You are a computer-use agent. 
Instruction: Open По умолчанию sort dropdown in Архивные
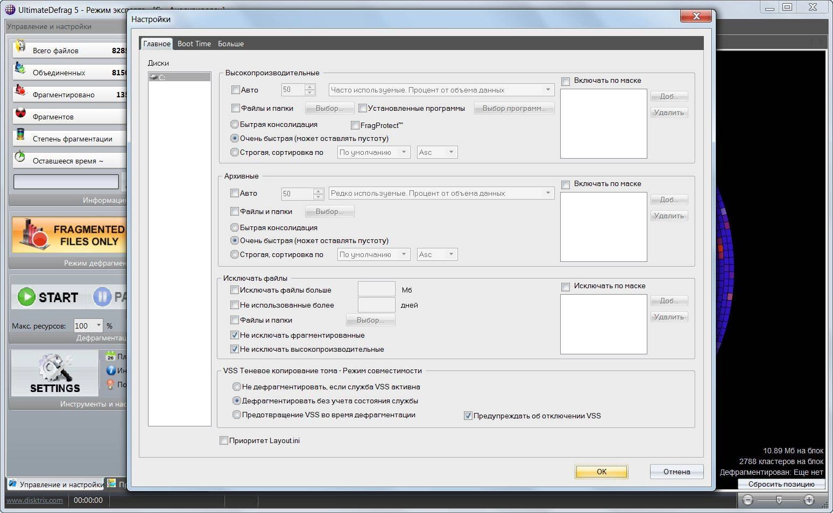click(373, 254)
